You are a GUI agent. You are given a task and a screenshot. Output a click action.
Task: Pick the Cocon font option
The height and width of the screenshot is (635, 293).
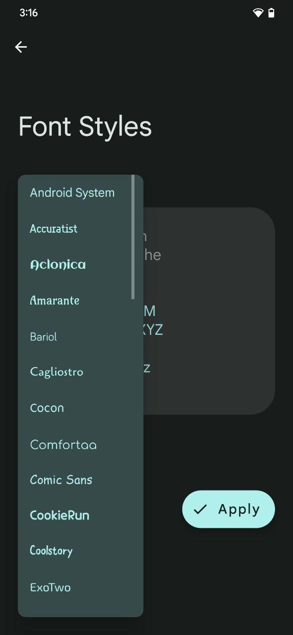80,408
